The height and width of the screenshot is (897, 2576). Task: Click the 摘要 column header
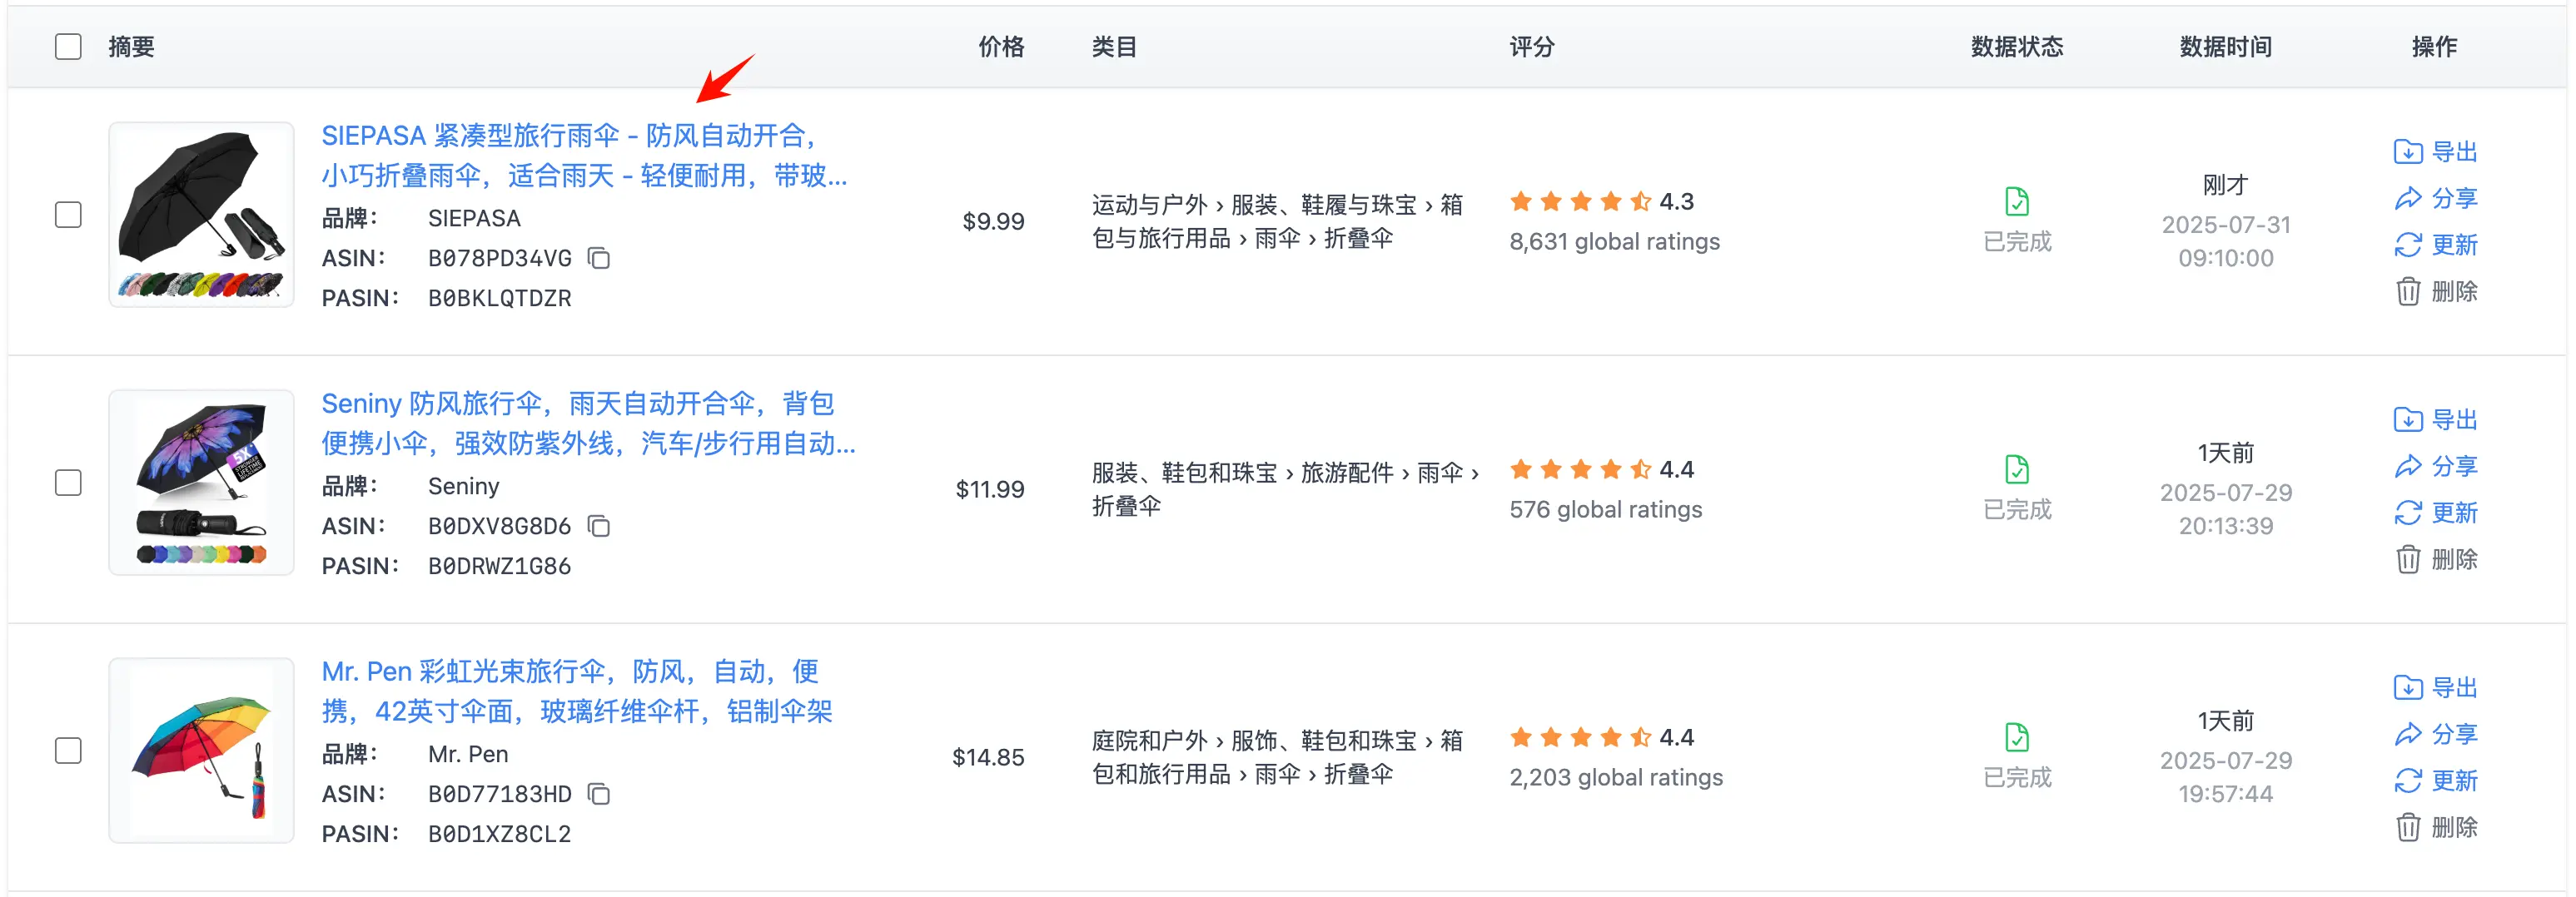(x=131, y=47)
